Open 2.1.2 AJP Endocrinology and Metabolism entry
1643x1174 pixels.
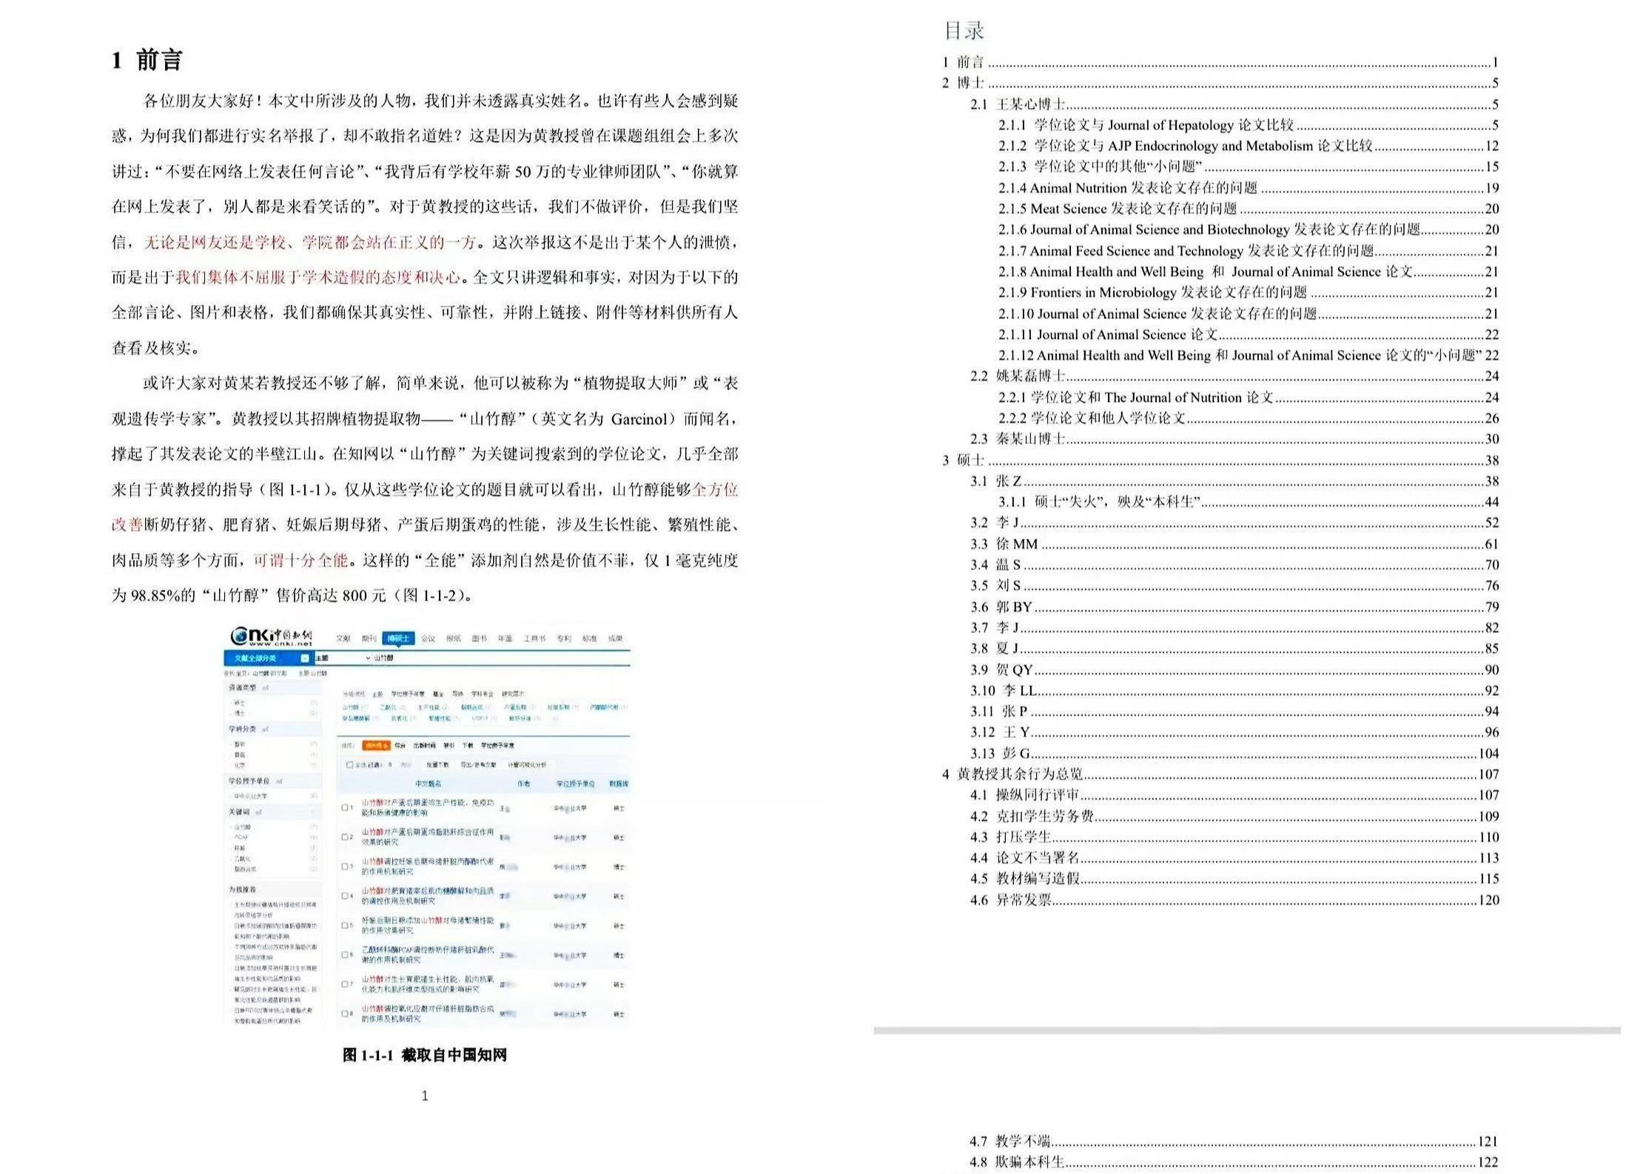click(x=1248, y=146)
